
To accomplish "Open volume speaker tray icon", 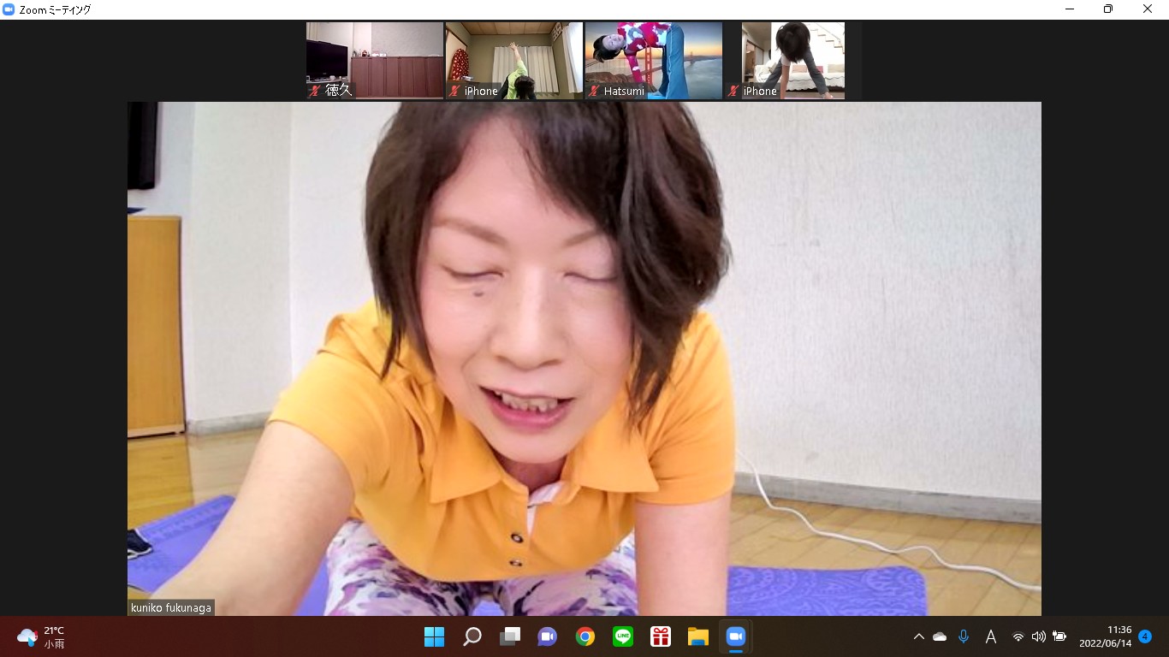I will click(1039, 636).
